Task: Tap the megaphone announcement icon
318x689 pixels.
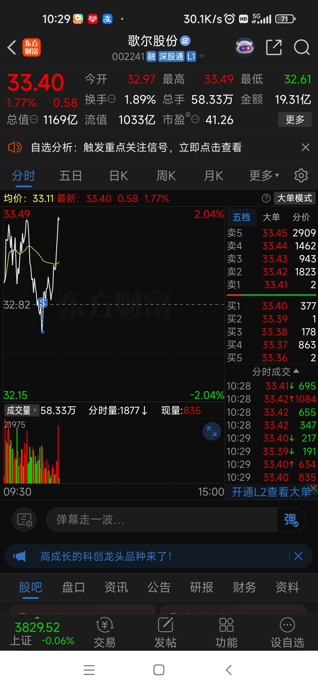Action: [x=19, y=556]
